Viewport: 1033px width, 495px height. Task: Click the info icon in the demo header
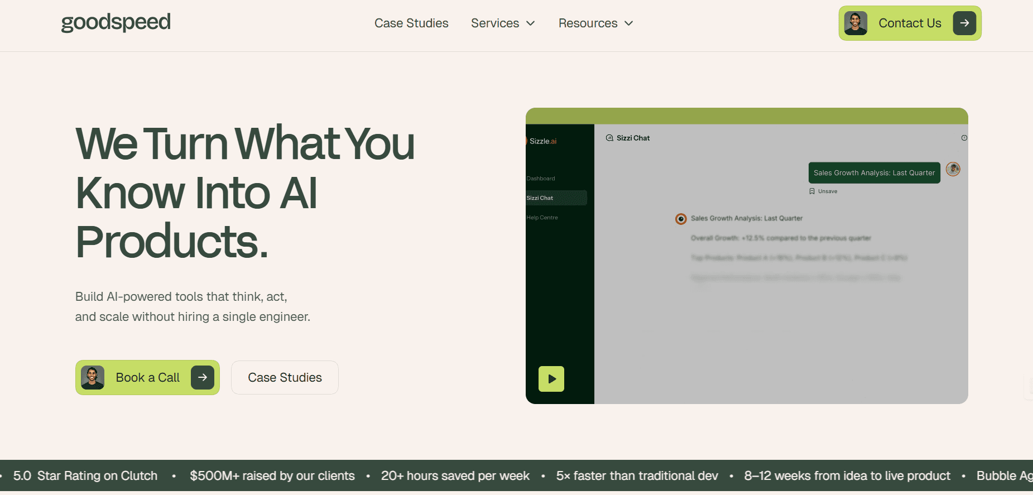tap(964, 138)
